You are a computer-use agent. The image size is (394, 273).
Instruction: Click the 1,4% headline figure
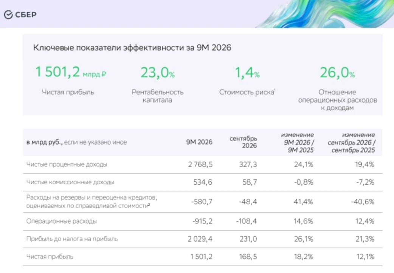[x=247, y=73]
